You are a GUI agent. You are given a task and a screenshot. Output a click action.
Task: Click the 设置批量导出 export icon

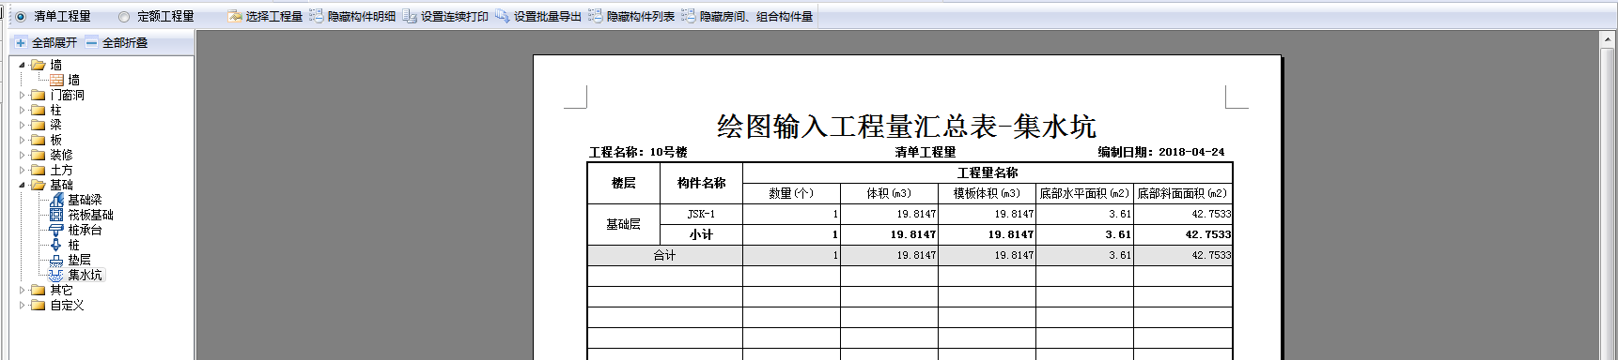(503, 16)
